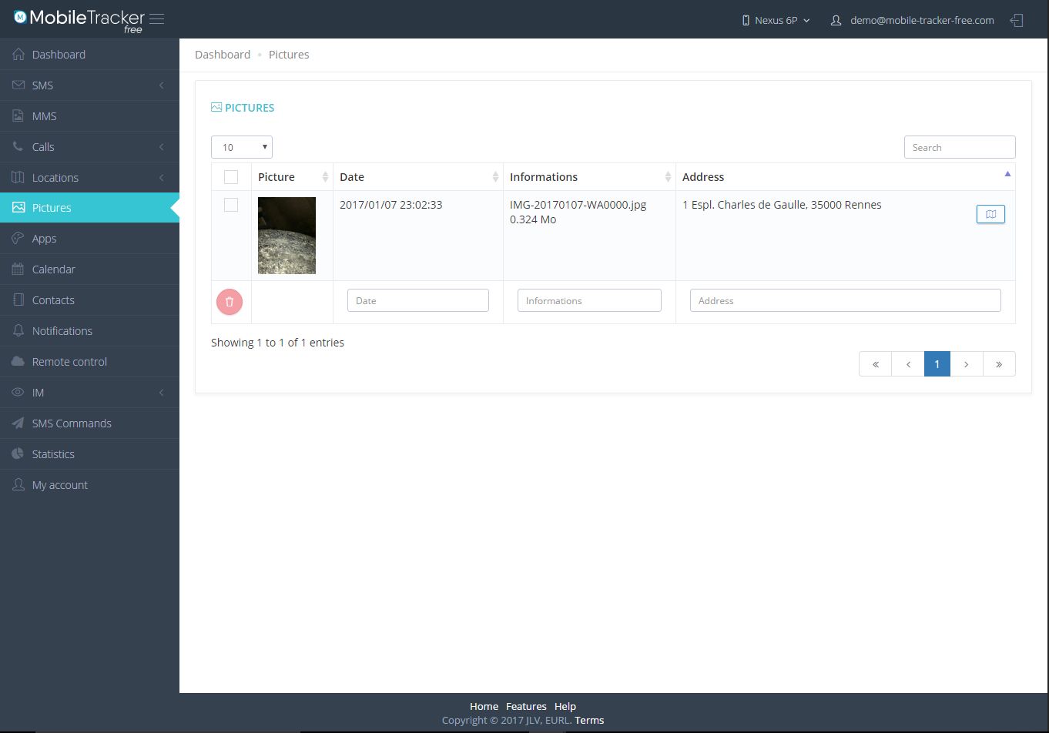
Task: Sort table by Date column
Action: click(418, 177)
